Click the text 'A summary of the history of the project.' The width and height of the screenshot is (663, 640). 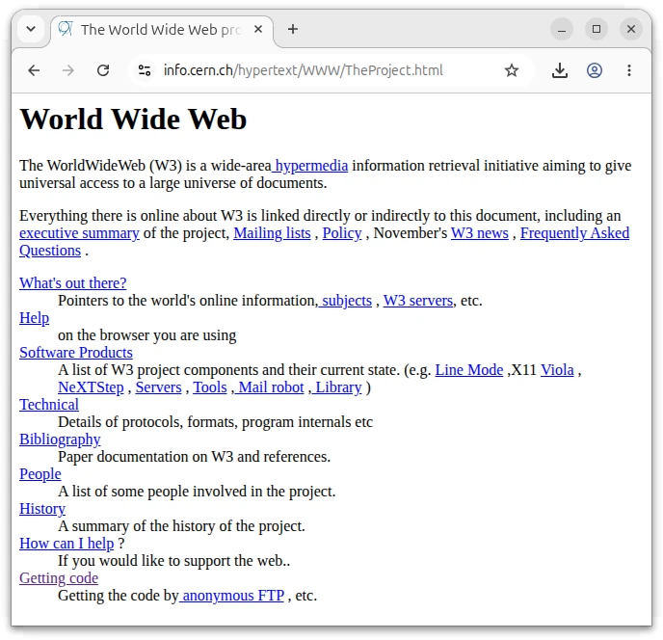[181, 526]
